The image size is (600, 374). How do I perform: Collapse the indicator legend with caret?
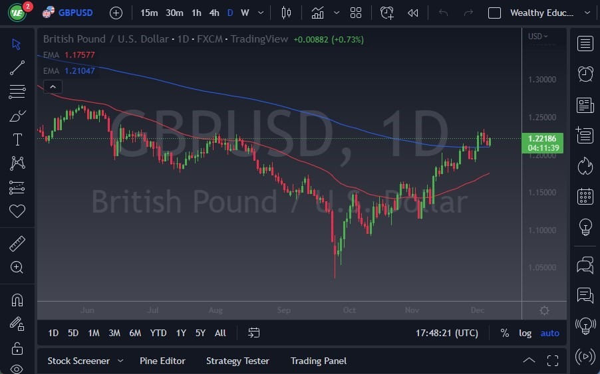(53, 87)
